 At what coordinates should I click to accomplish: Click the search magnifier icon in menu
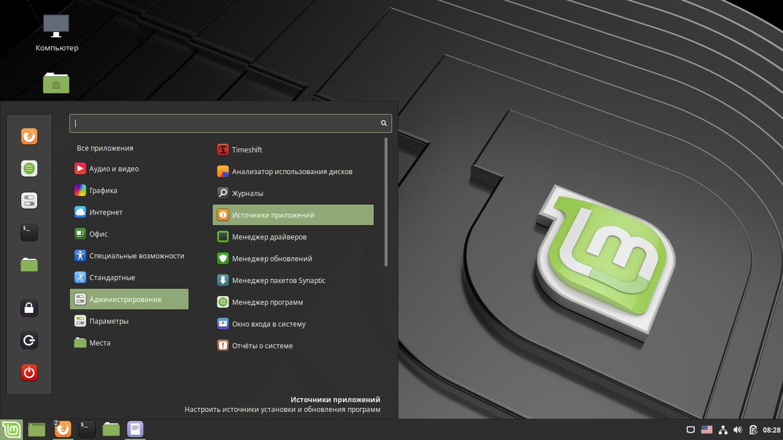[384, 123]
